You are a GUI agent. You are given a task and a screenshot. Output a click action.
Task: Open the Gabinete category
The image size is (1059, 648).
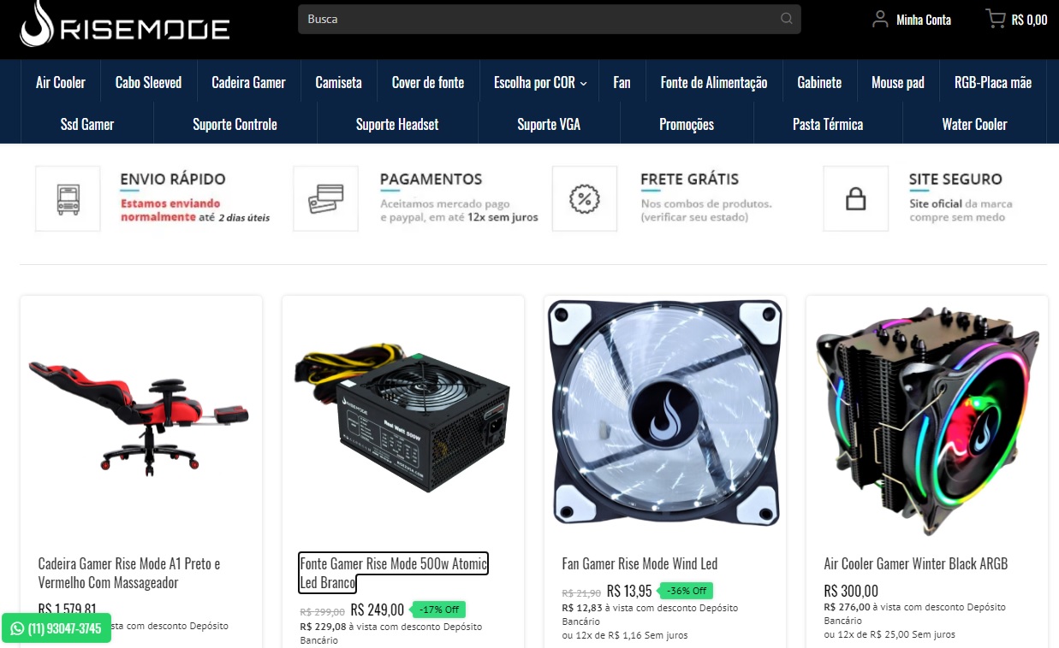click(819, 82)
